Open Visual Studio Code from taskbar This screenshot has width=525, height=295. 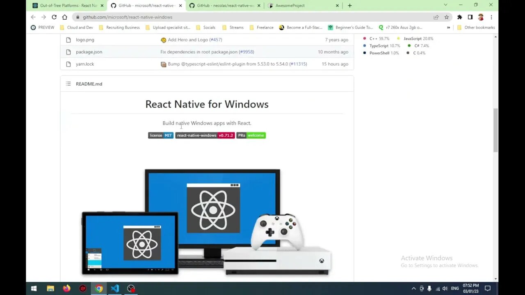[115, 288]
